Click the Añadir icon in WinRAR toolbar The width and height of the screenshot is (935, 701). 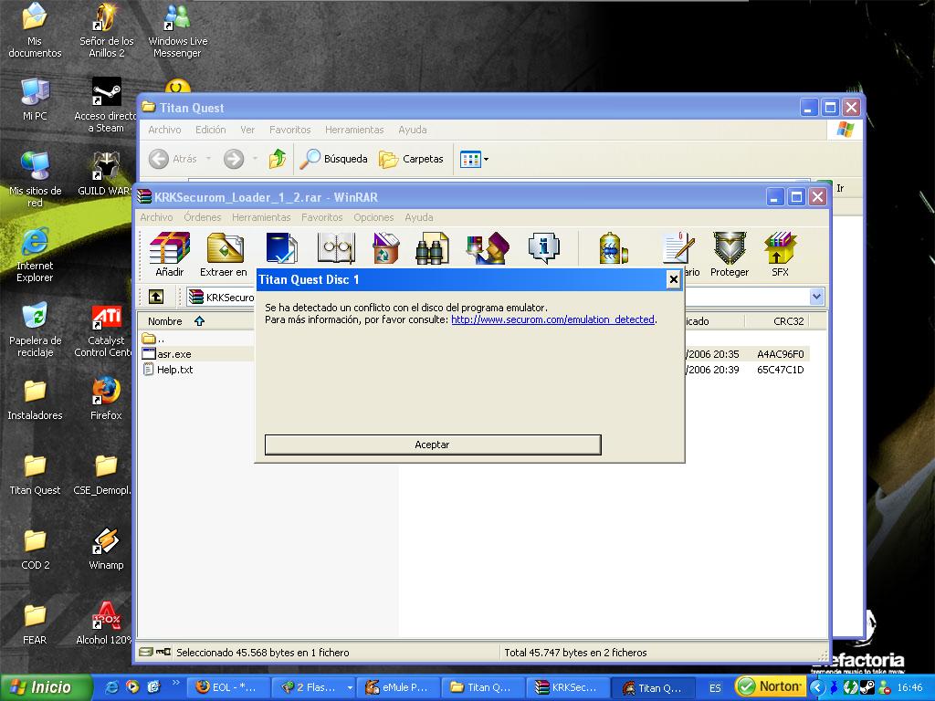tap(169, 254)
